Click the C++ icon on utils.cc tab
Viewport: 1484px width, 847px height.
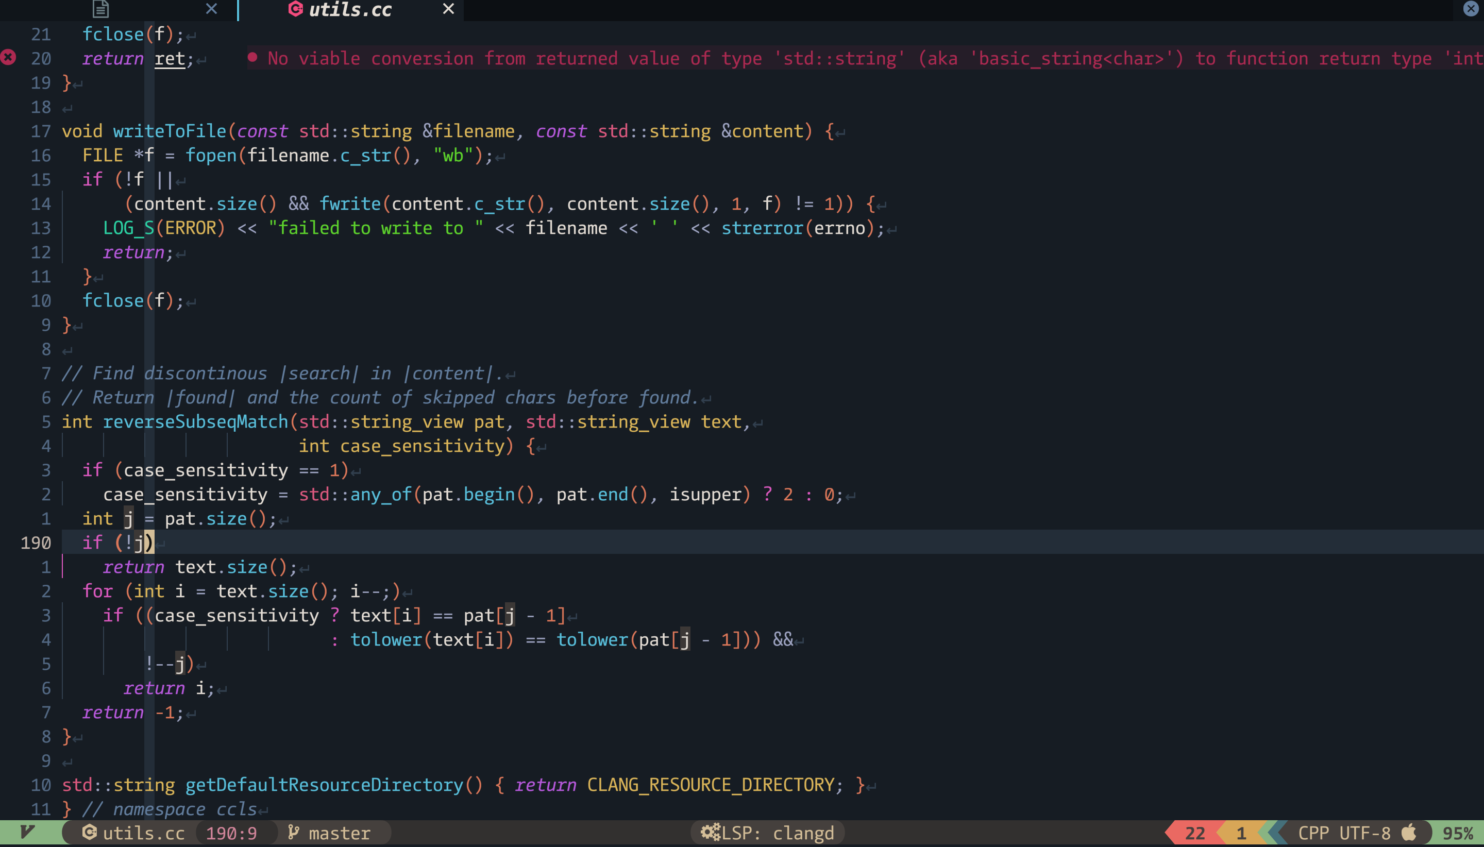pos(296,9)
